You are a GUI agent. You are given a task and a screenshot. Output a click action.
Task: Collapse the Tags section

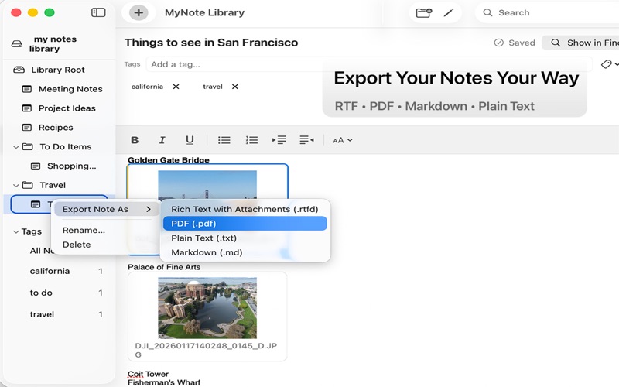pyautogui.click(x=15, y=231)
